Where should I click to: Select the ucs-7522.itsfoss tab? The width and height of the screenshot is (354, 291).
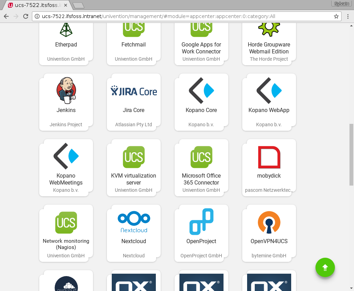[37, 5]
